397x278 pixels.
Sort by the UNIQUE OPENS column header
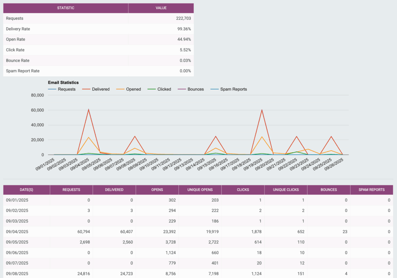click(x=200, y=190)
